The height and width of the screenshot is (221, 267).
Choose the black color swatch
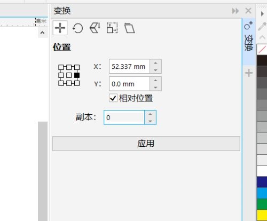pyautogui.click(x=262, y=60)
